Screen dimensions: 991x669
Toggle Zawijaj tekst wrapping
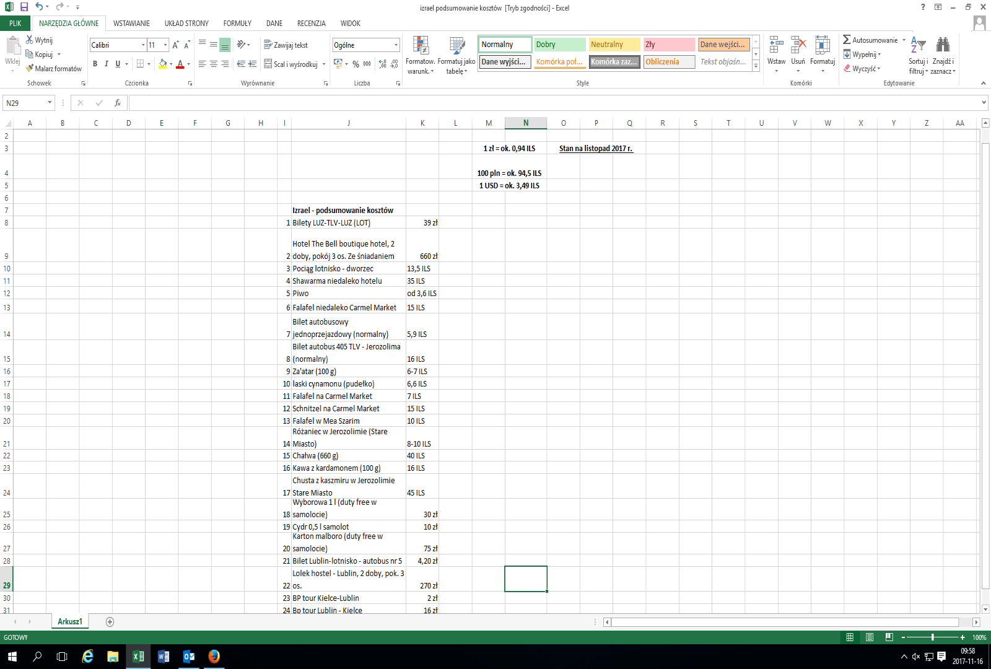286,45
